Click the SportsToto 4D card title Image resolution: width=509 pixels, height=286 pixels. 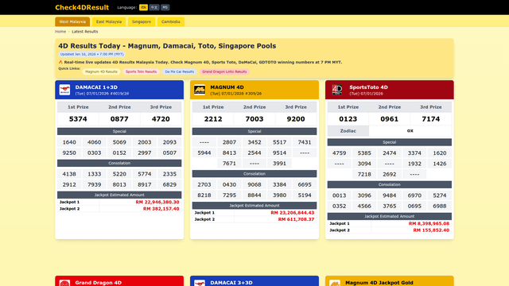click(x=368, y=87)
